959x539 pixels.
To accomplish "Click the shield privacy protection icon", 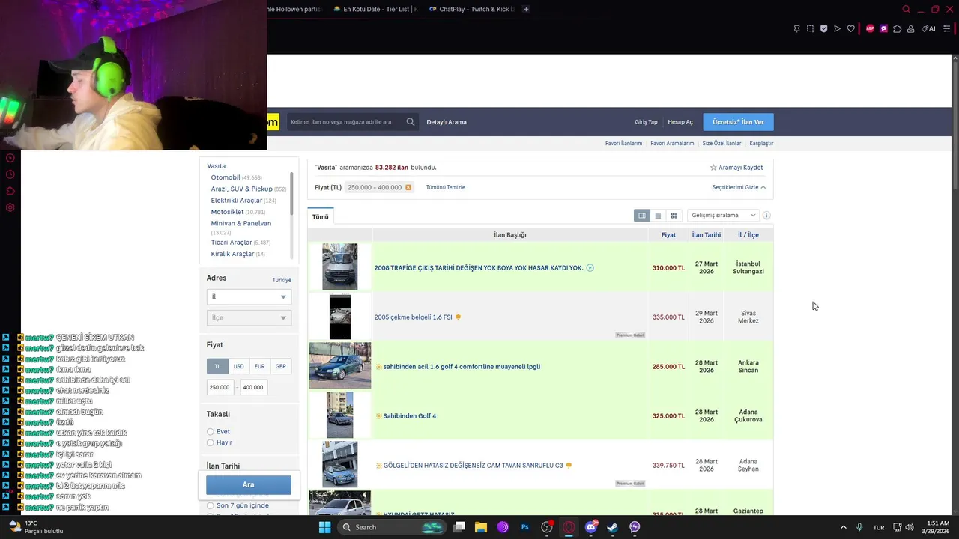I will [823, 29].
